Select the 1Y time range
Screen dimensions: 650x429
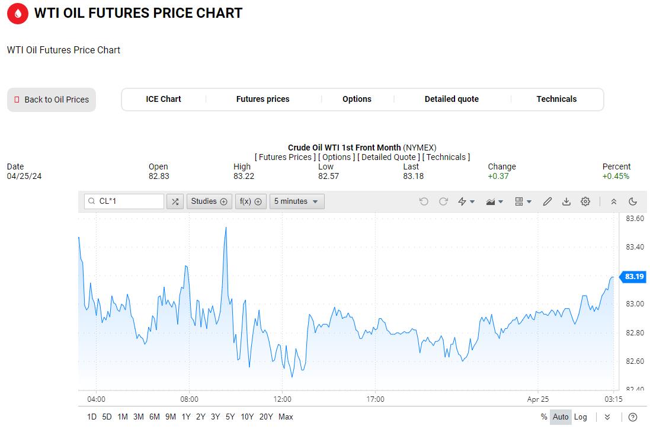pos(185,417)
